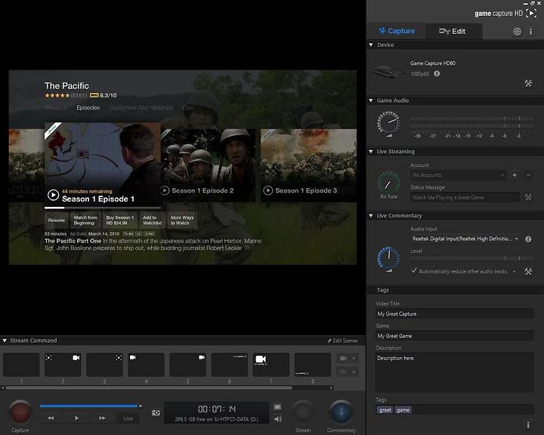Viewport: 544px width, 435px height.
Task: Open settings gear in top bar
Action: (517, 32)
